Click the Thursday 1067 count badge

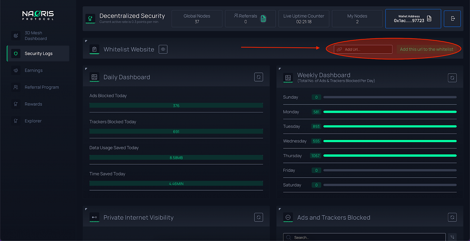tap(316, 156)
